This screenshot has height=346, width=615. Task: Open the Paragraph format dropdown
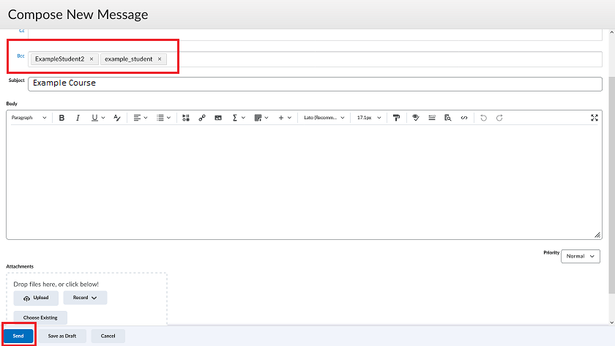(29, 118)
